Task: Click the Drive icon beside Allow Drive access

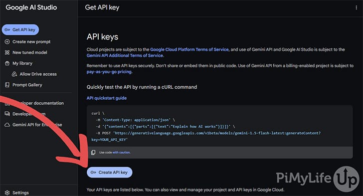Action: (x=14, y=74)
